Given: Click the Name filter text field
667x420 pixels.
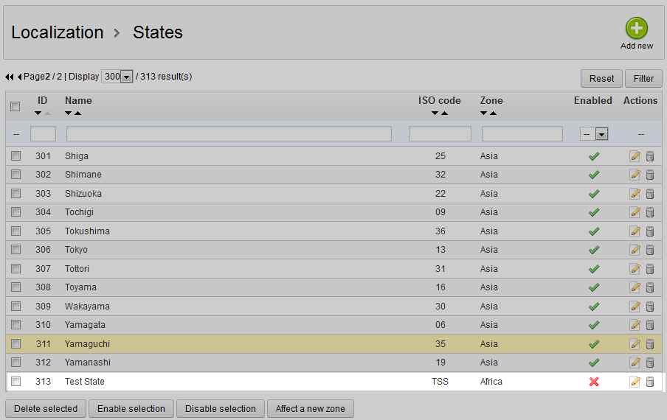Looking at the screenshot, I should point(229,134).
